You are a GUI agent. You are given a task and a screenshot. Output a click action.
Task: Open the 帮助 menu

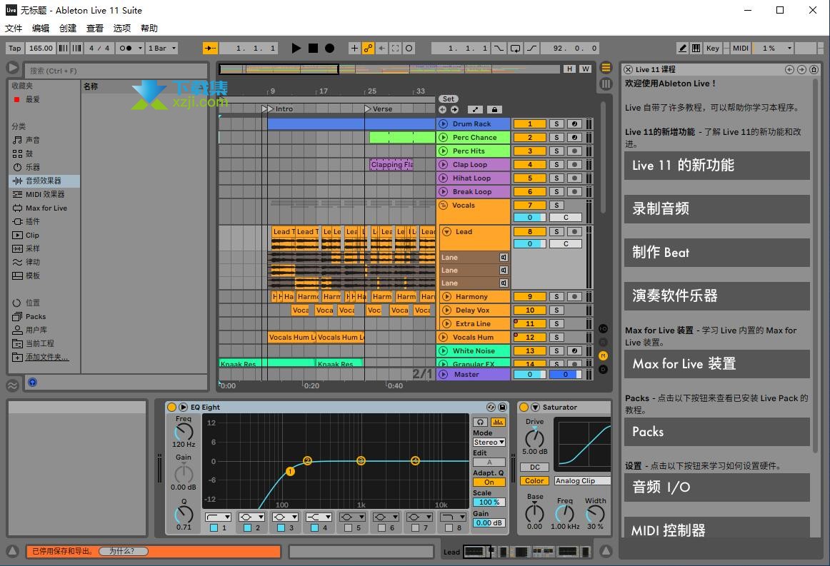point(149,28)
